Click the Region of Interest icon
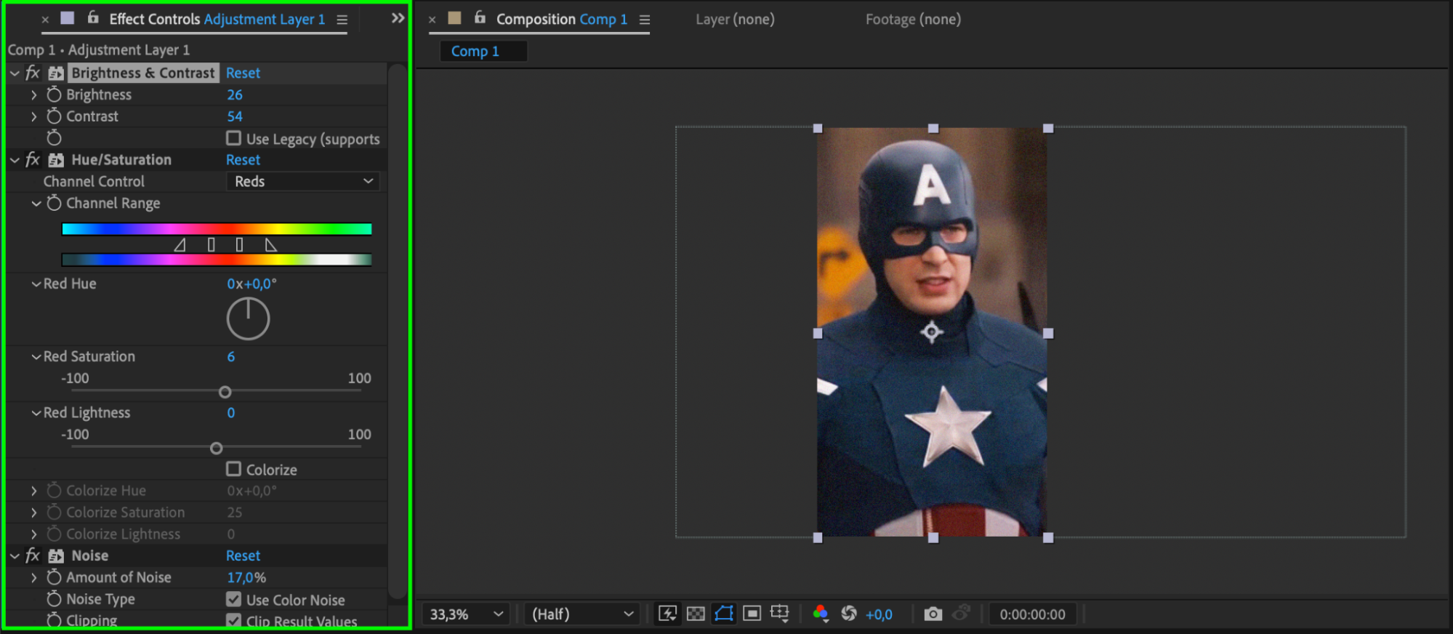Viewport: 1453px width, 634px height. (x=752, y=614)
